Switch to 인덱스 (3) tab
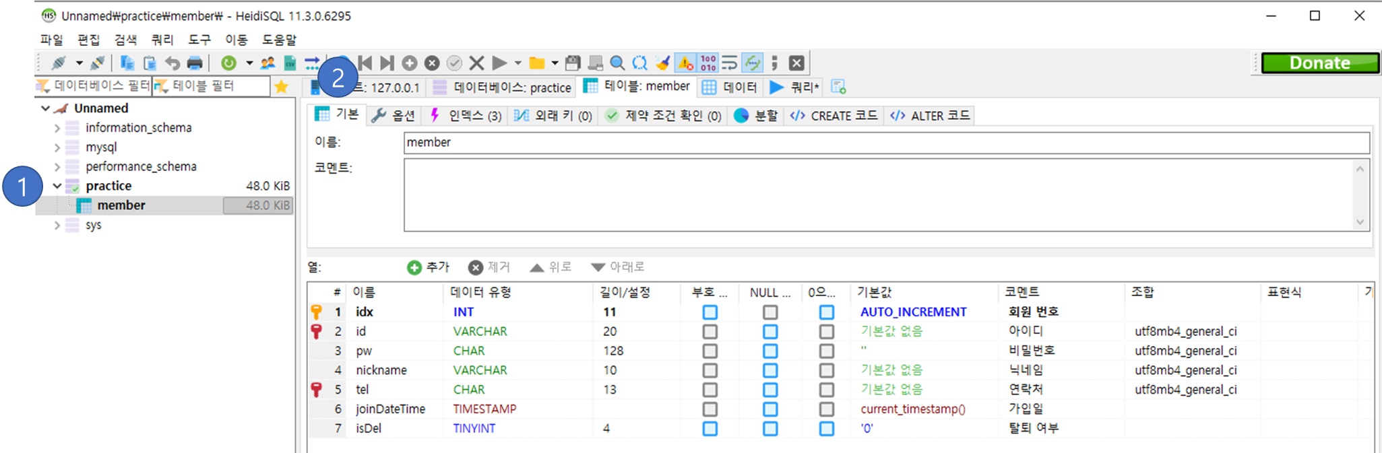1382x453 pixels. click(x=466, y=116)
